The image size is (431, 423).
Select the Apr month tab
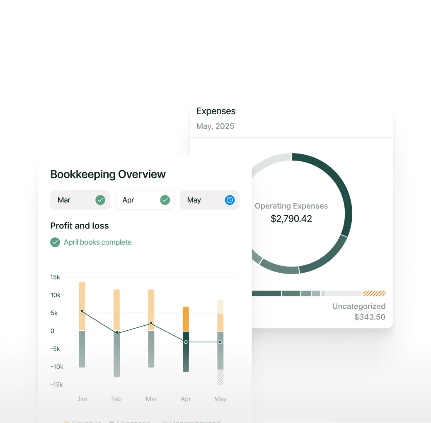[x=145, y=200]
